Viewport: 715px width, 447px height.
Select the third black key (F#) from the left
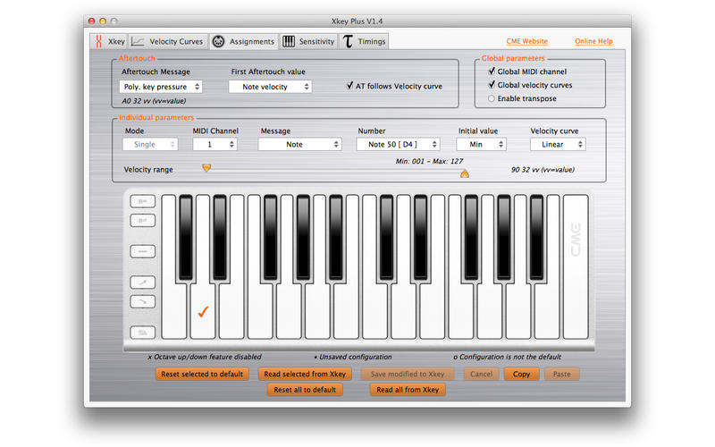[271, 237]
